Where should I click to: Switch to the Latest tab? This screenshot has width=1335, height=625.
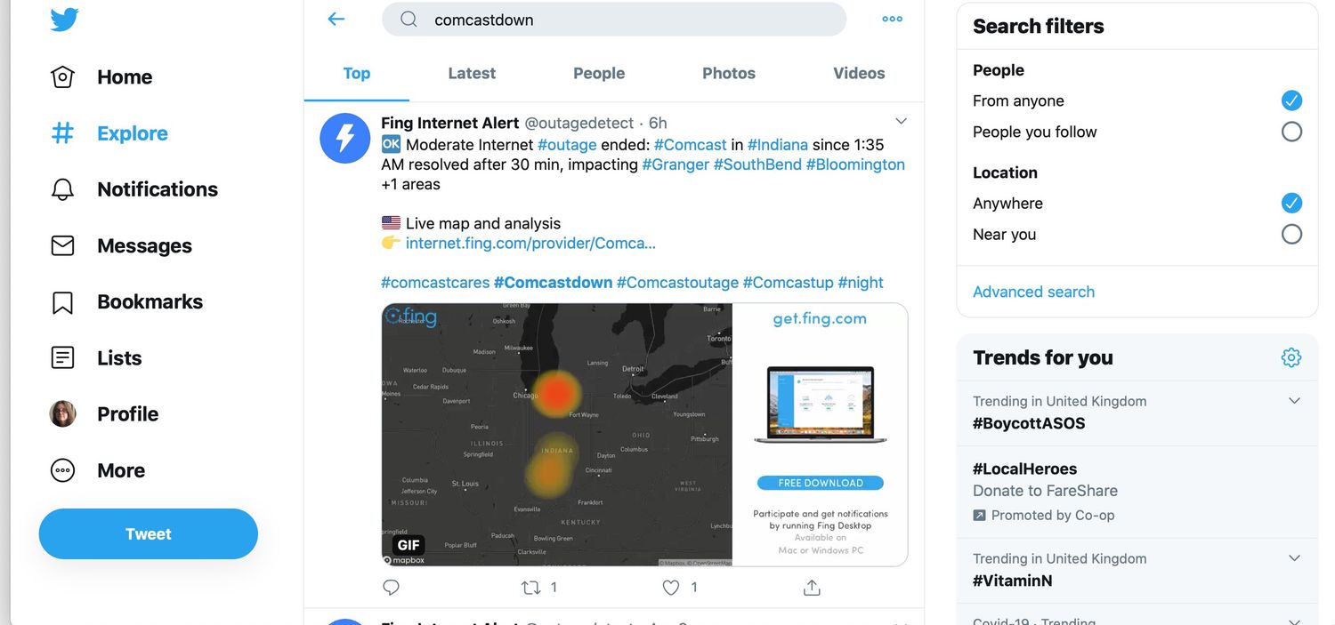tap(472, 74)
